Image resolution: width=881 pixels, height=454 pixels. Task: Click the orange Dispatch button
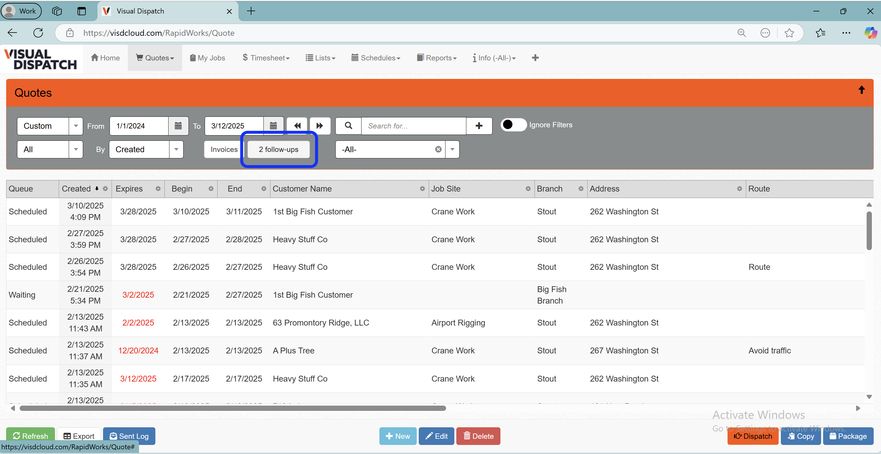click(x=753, y=436)
